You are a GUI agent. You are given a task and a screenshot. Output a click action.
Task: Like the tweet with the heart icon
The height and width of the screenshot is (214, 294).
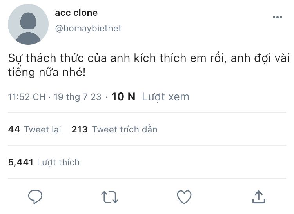point(184,196)
